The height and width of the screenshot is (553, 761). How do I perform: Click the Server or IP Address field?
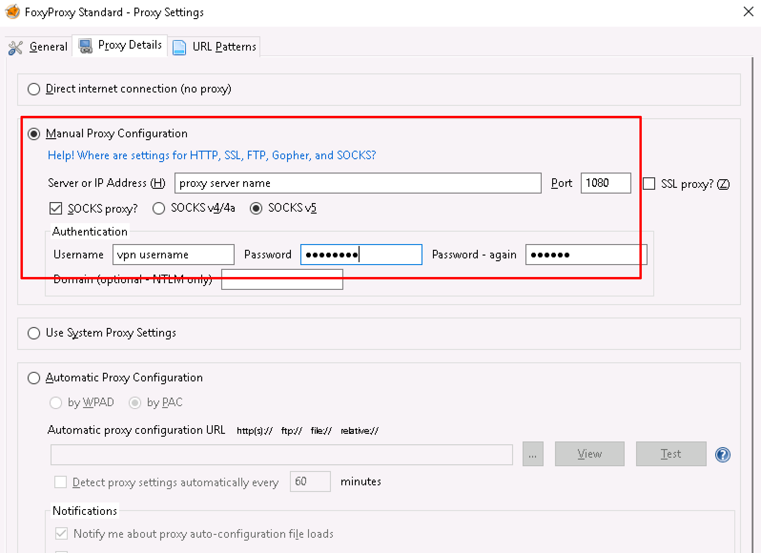point(358,183)
